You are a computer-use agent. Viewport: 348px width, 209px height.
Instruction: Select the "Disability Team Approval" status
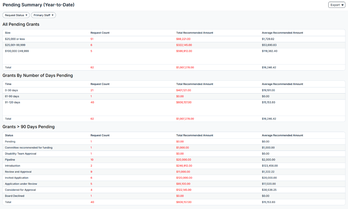tap(21, 154)
